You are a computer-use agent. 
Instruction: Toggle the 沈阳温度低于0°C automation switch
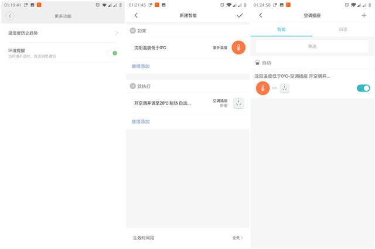click(x=363, y=88)
